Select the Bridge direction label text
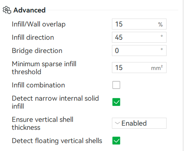The image size is (184, 151). [x=37, y=51]
